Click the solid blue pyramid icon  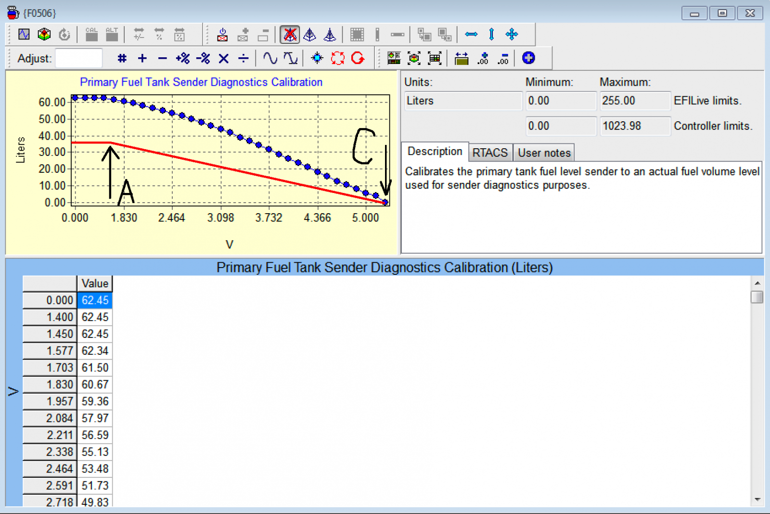330,34
